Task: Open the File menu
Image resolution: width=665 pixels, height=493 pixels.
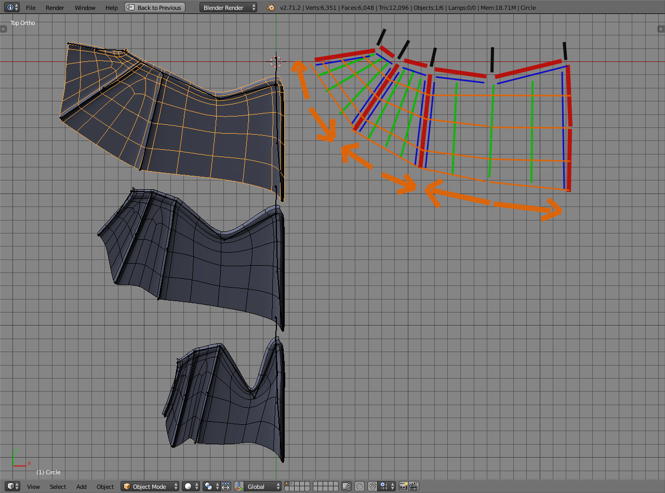Action: click(31, 8)
